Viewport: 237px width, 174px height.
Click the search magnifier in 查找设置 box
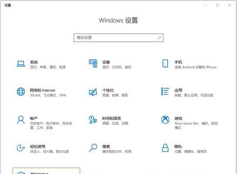[x=159, y=38]
